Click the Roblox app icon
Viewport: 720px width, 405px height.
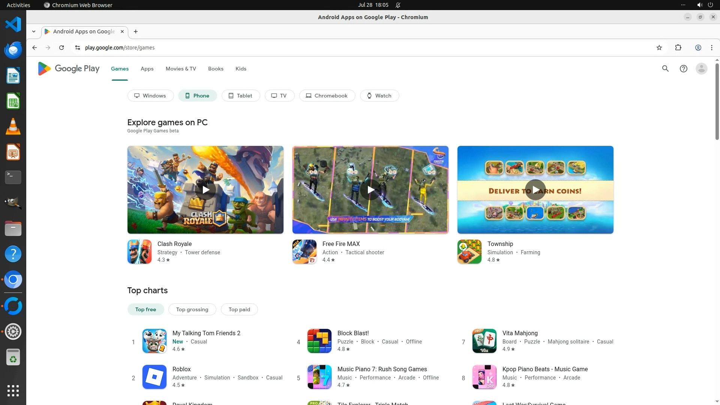pos(154,377)
